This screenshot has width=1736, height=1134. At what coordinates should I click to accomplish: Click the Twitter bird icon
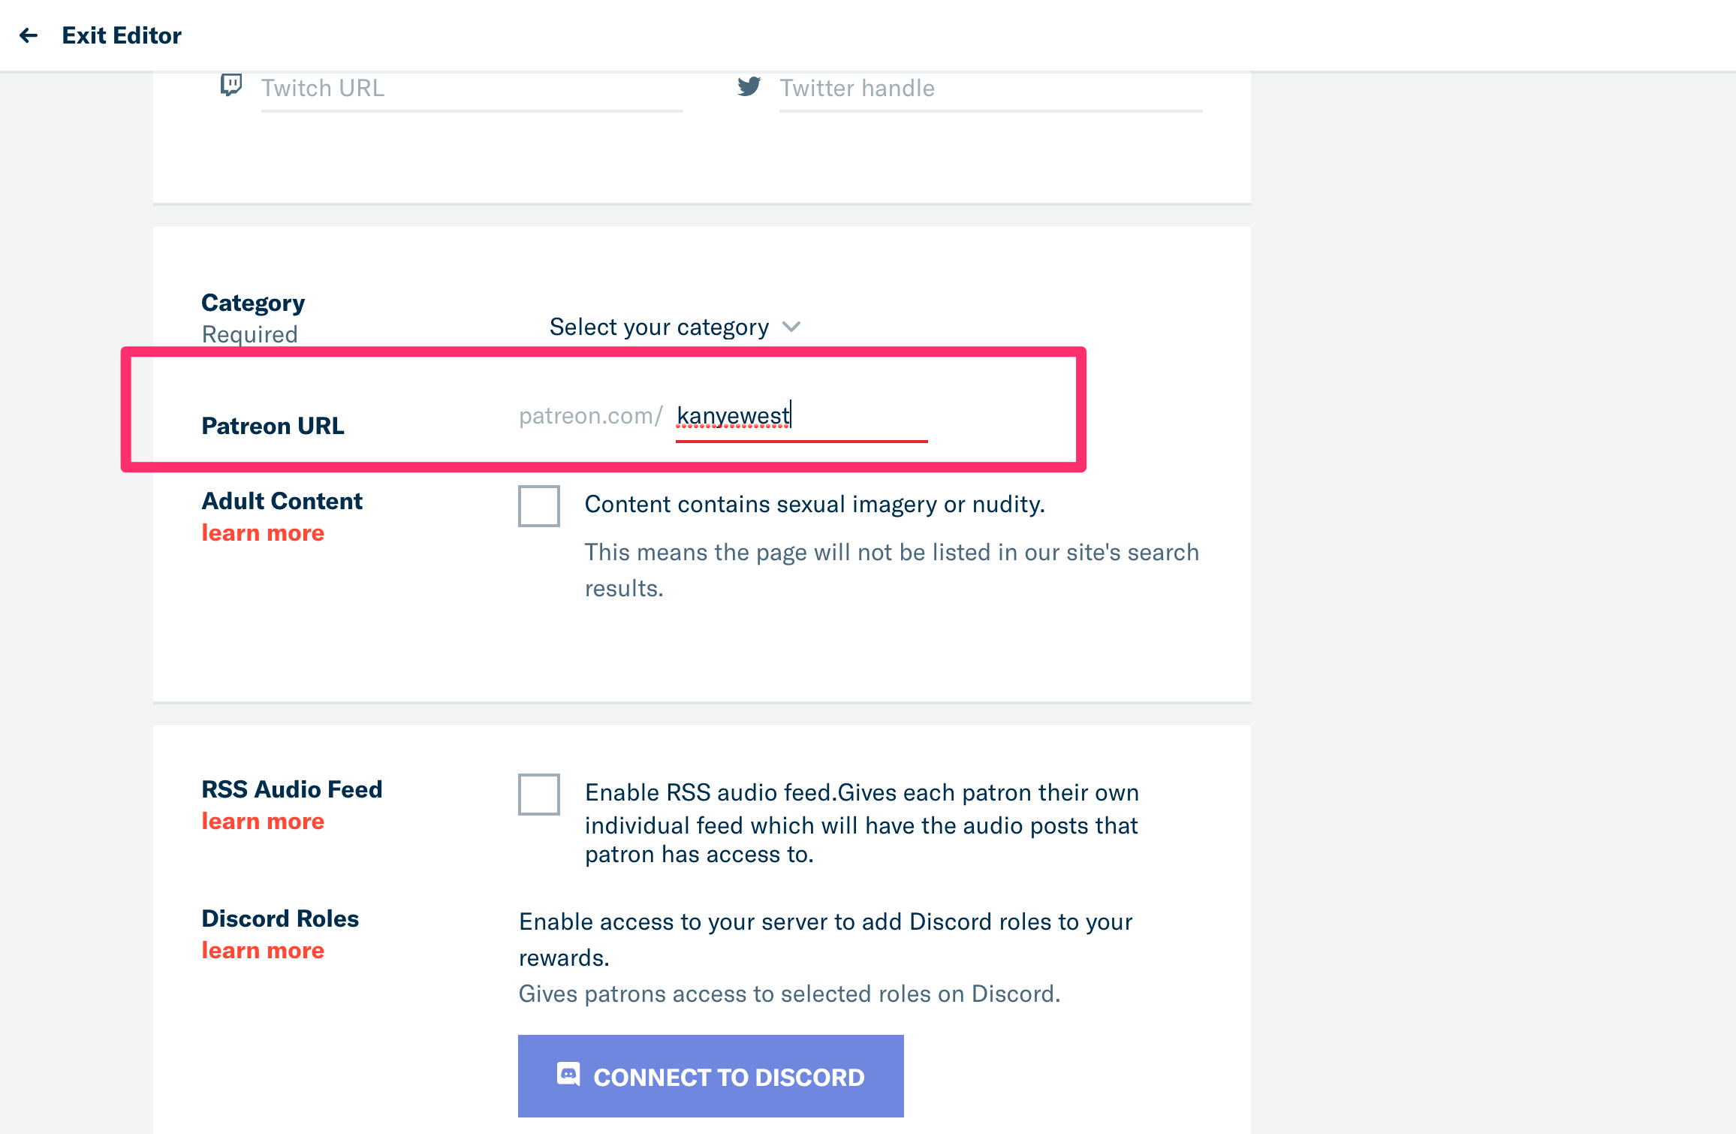tap(749, 86)
